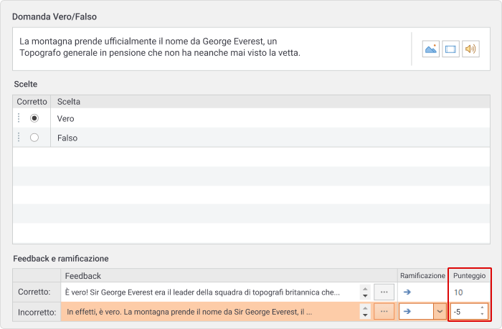The image size is (502, 329).
Task: Click the add audio speaker icon
Action: tap(470, 49)
